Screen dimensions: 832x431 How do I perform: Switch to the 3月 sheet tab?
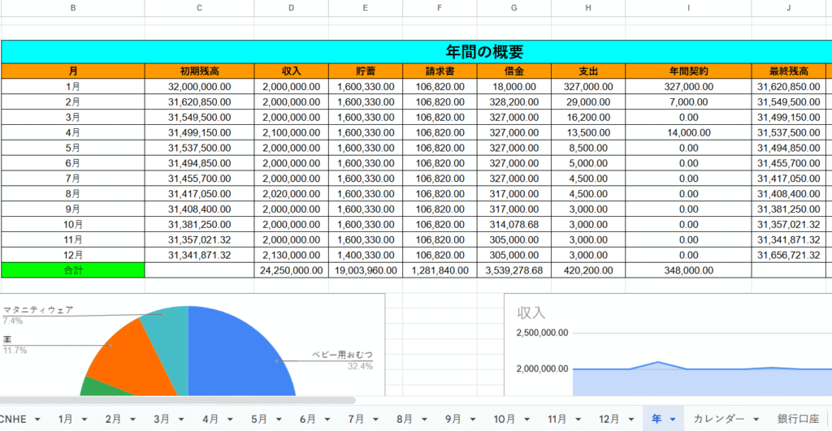(x=162, y=419)
